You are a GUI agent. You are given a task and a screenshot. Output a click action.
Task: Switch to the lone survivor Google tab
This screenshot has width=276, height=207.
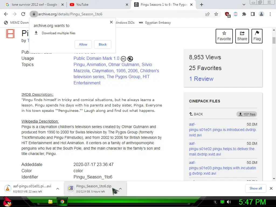click(x=34, y=5)
